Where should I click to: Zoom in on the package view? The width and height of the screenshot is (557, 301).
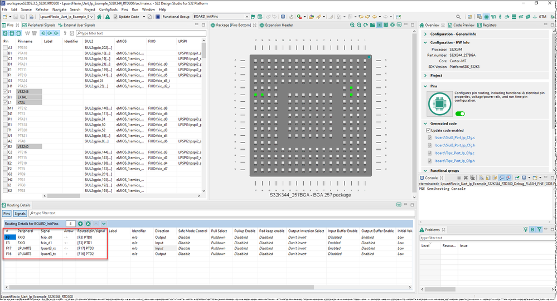[x=353, y=25]
